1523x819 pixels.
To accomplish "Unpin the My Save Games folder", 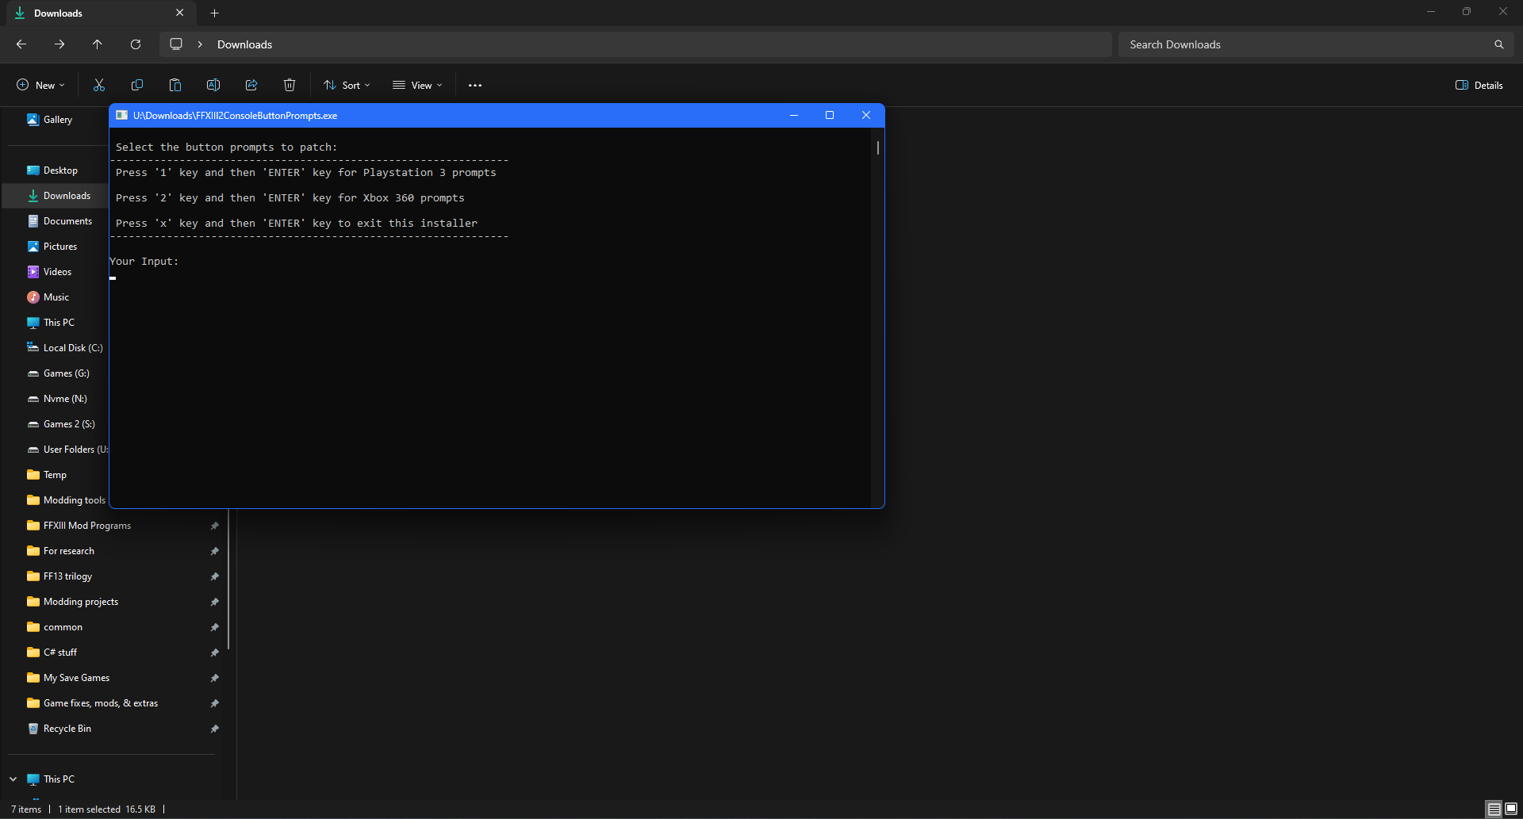I will (x=214, y=678).
